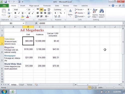Apply Accounting Number Format dollar icon
Screen dimensions: 125x94
[x=55, y=13]
